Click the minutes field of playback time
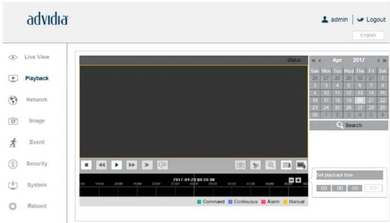The height and width of the screenshot is (223, 390). click(340, 188)
